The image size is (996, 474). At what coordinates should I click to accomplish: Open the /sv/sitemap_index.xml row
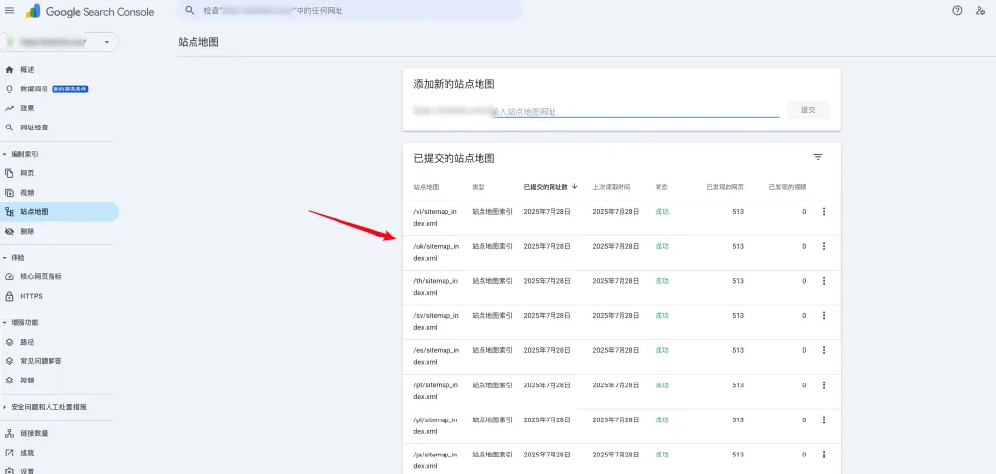[622, 322]
